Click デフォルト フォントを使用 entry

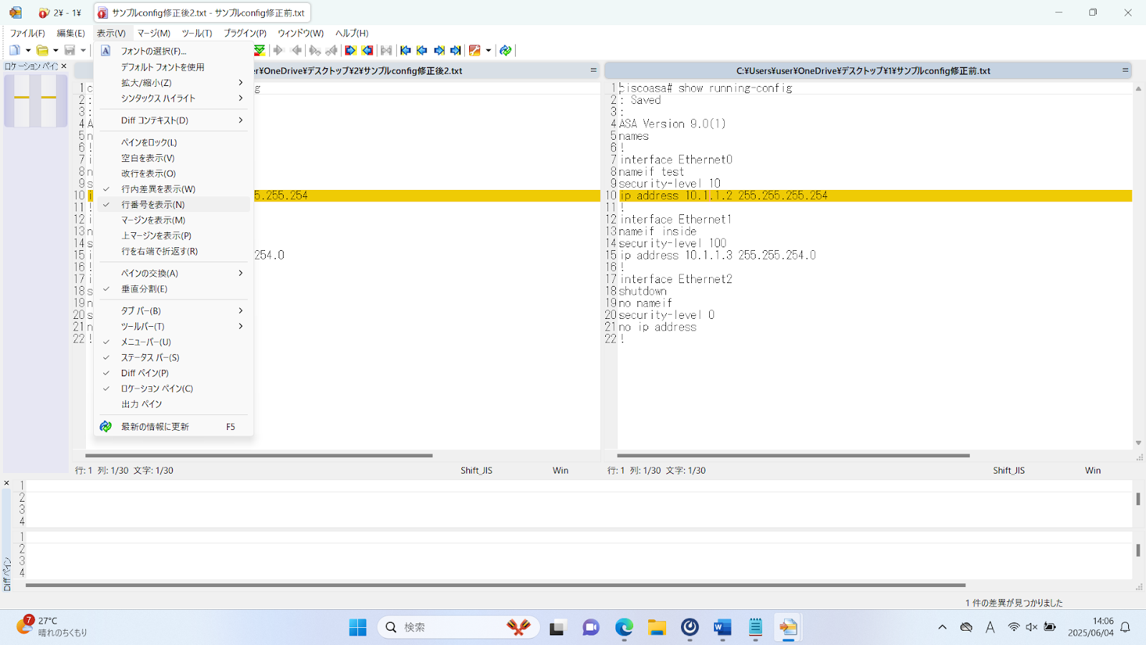point(173,67)
